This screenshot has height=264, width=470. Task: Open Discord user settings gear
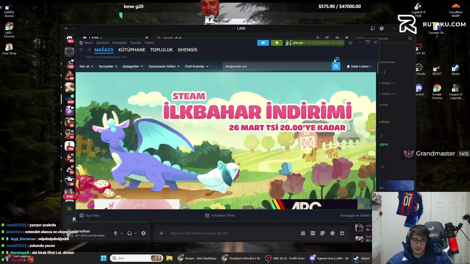(144, 233)
